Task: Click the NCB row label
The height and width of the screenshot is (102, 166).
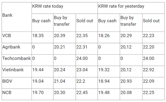Action: pos(7,93)
